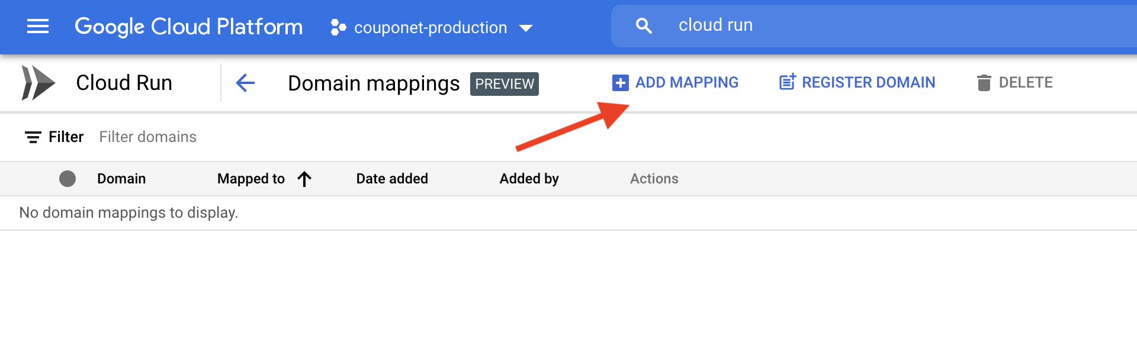The image size is (1137, 355).
Task: Click the Filter label text
Action: (66, 137)
